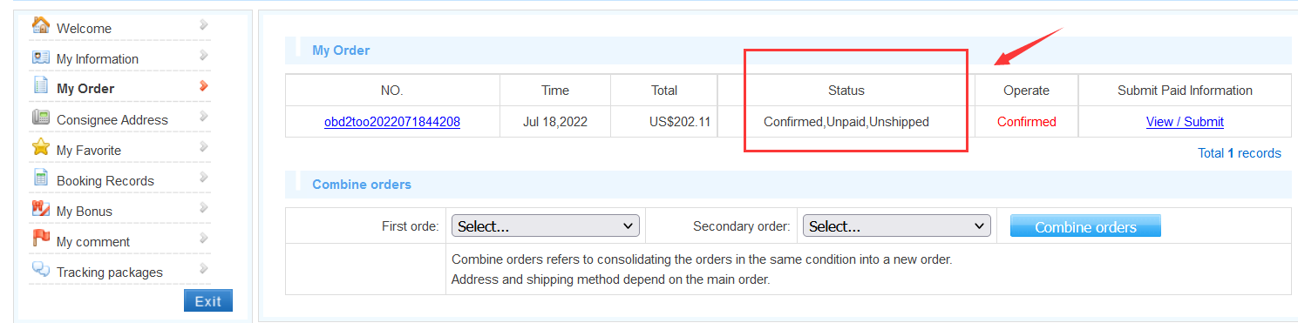Click the red Confirmed operate text

[1027, 122]
